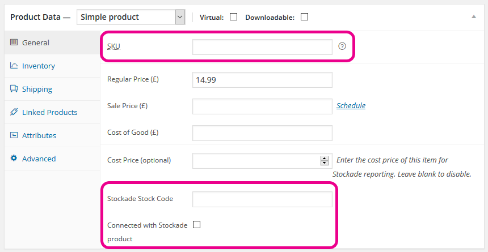
Task: Increase Cost Price with up stepper arrow
Action: [x=325, y=159]
